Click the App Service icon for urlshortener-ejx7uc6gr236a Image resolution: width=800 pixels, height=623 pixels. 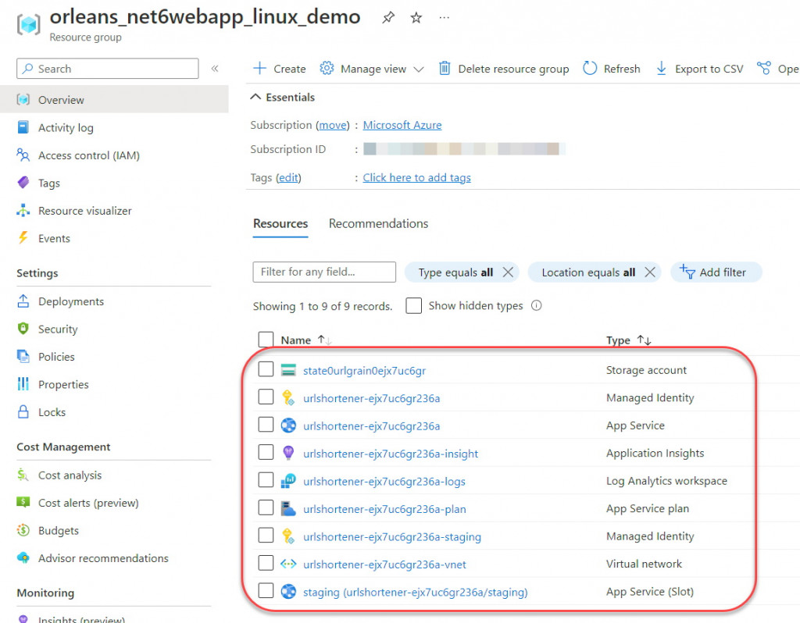point(288,425)
